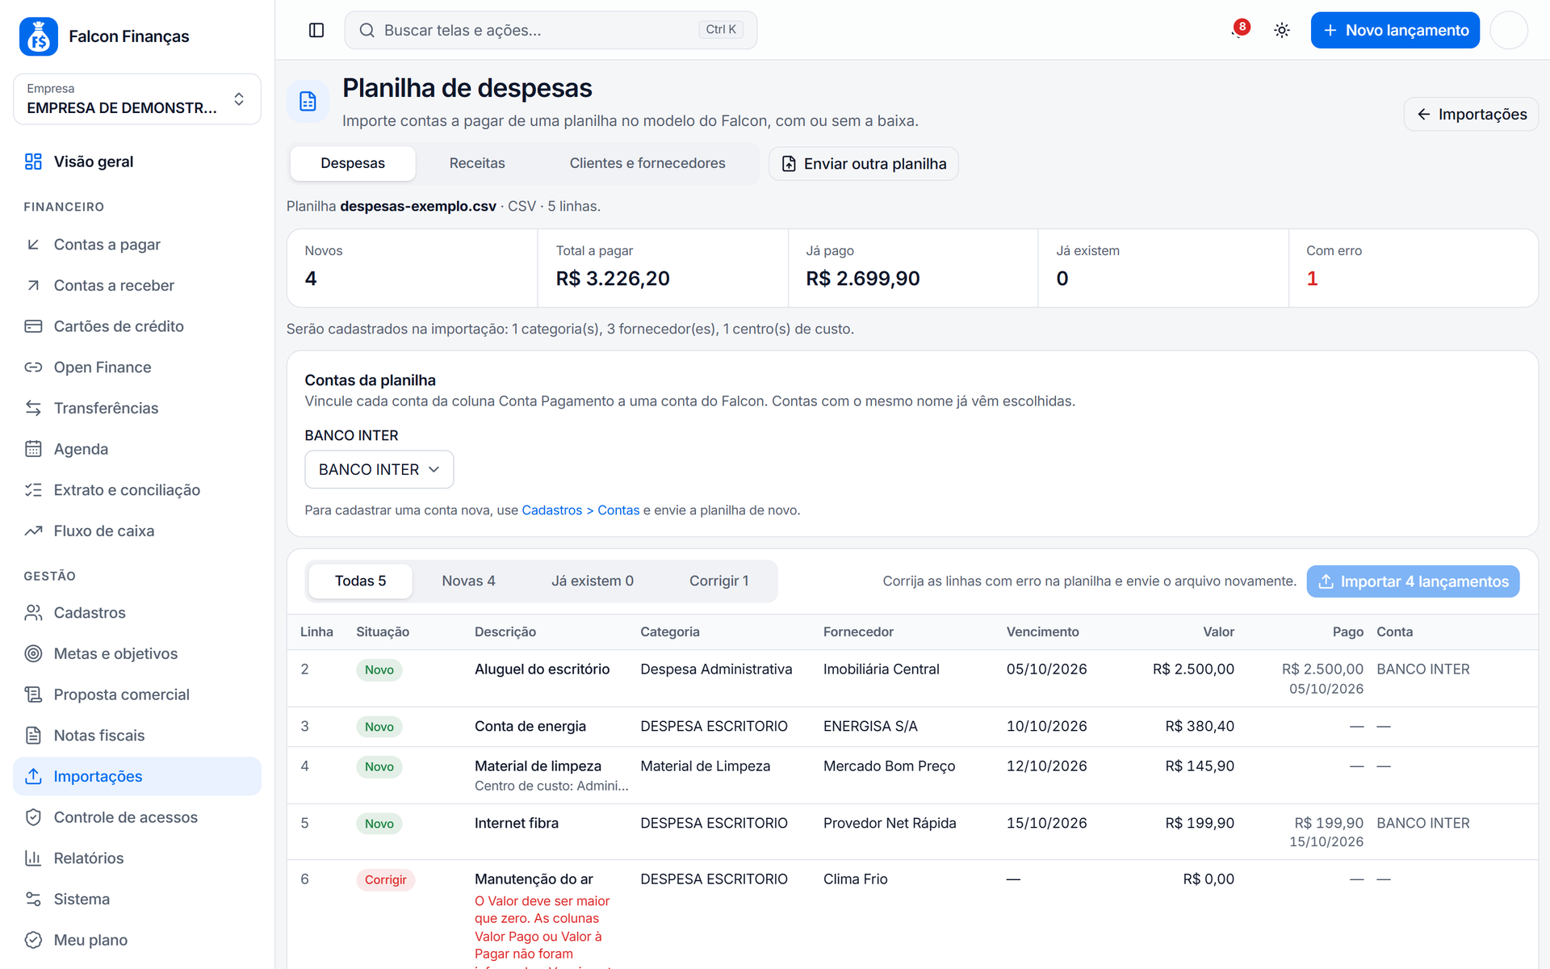Viewport: 1550px width, 969px height.
Task: Select the Importações sidebar item
Action: coord(137,776)
